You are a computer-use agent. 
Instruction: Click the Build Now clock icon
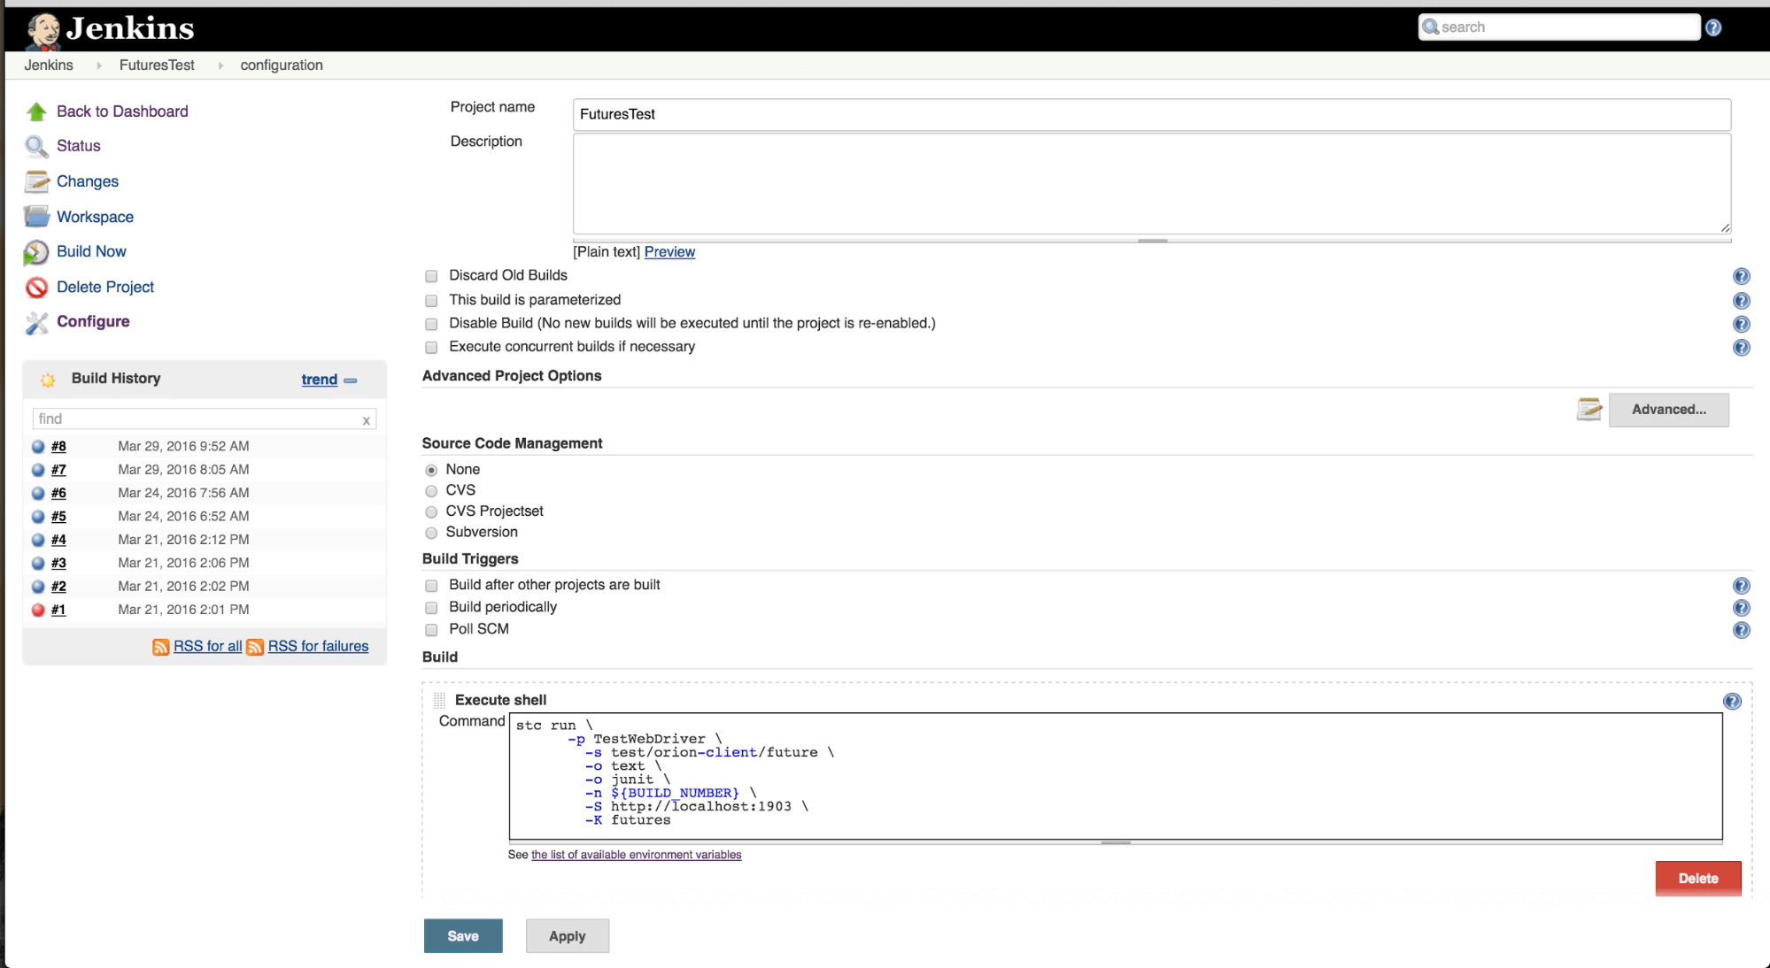36,252
